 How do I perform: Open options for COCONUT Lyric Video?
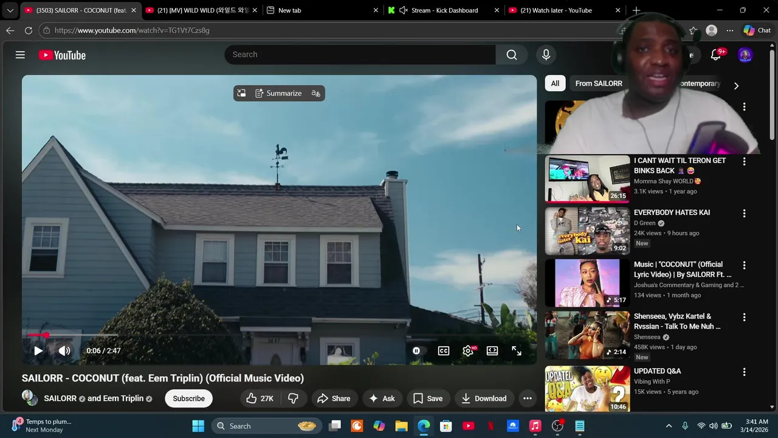(x=744, y=265)
